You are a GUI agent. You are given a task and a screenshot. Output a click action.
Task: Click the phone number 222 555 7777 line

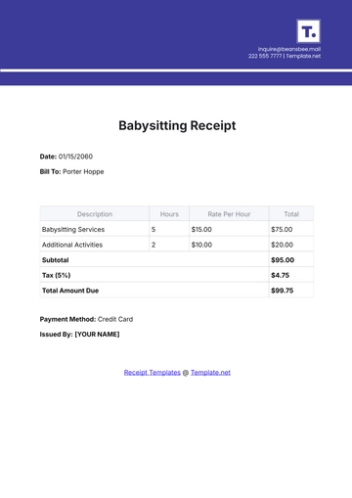tap(265, 56)
